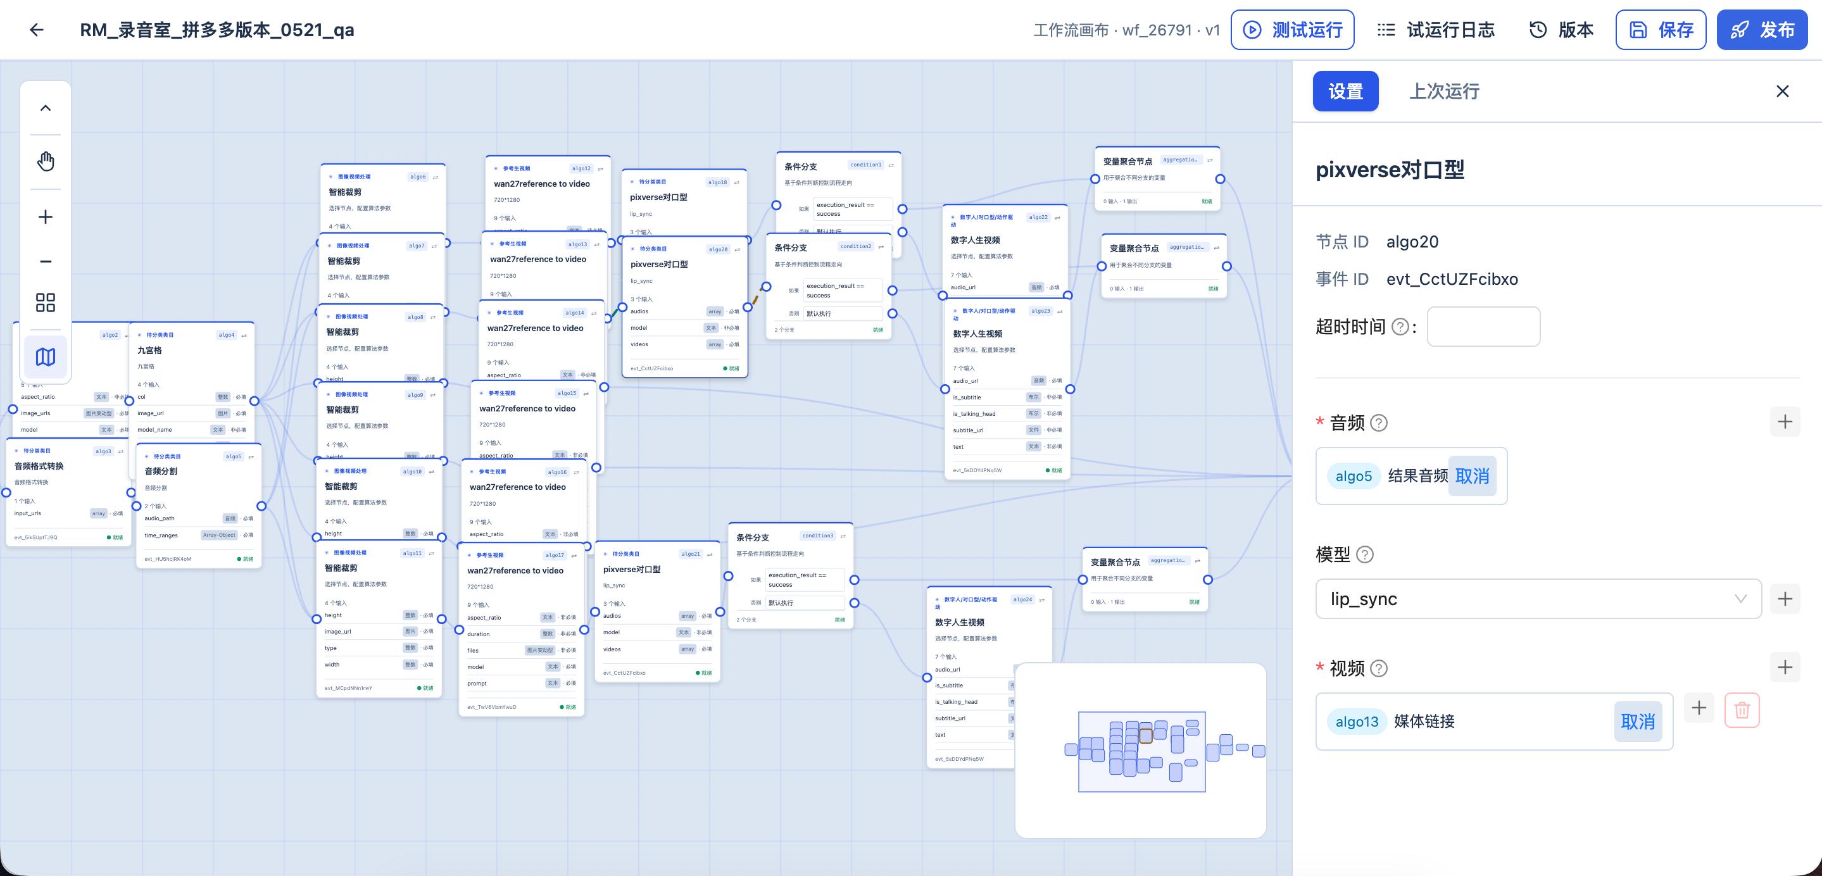Click swap icon on algo6 智能裁剪 node

pyautogui.click(x=435, y=177)
